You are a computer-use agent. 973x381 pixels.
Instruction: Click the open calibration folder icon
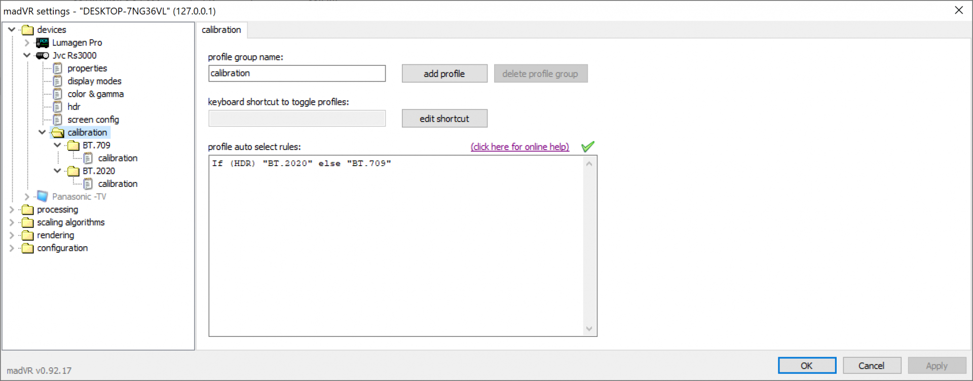pos(58,133)
